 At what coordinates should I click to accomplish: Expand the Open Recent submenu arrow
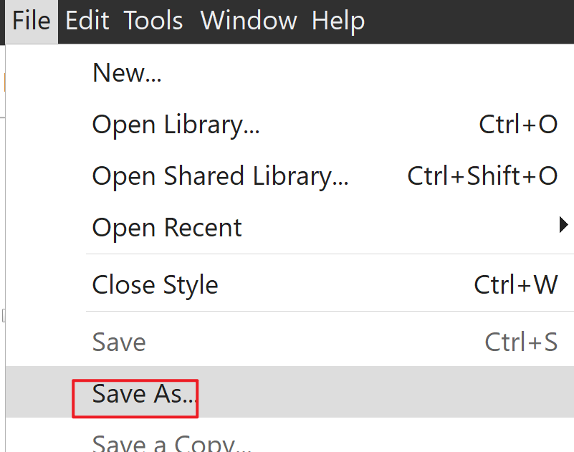point(563,226)
